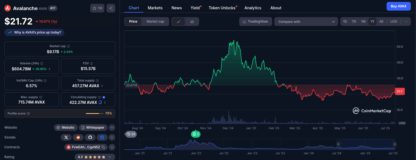Expand Total supply details arrow
Screen dimensions: 416x160
click(x=102, y=86)
